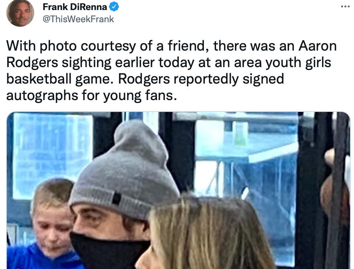Click the phrase "of a friend," in tweet
354x269 pixels.
pos(174,46)
